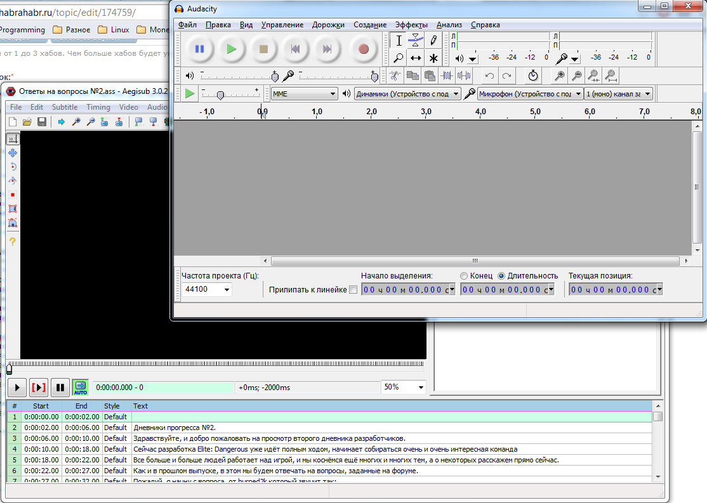Select the Длительность radio button
Screen dimensions: 707x503
(501, 276)
